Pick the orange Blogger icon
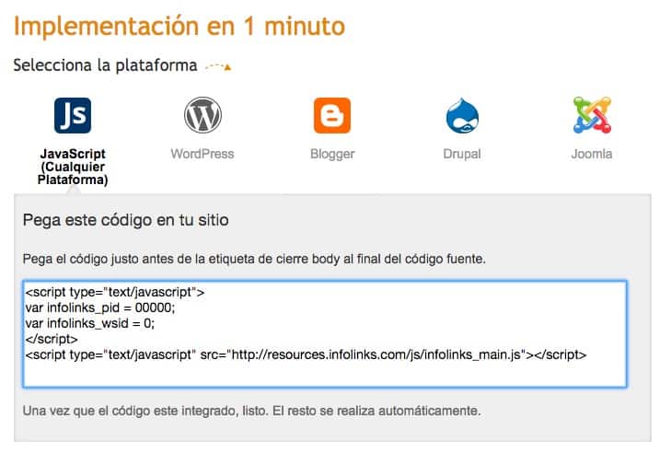This screenshot has width=671, height=464. [x=332, y=116]
